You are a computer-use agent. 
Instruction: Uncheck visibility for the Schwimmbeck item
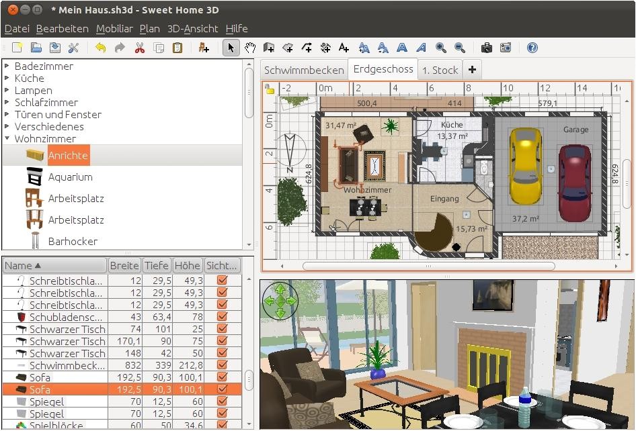tap(221, 363)
